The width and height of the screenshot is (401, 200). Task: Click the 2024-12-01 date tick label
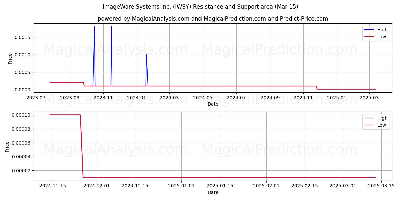[x=97, y=186]
